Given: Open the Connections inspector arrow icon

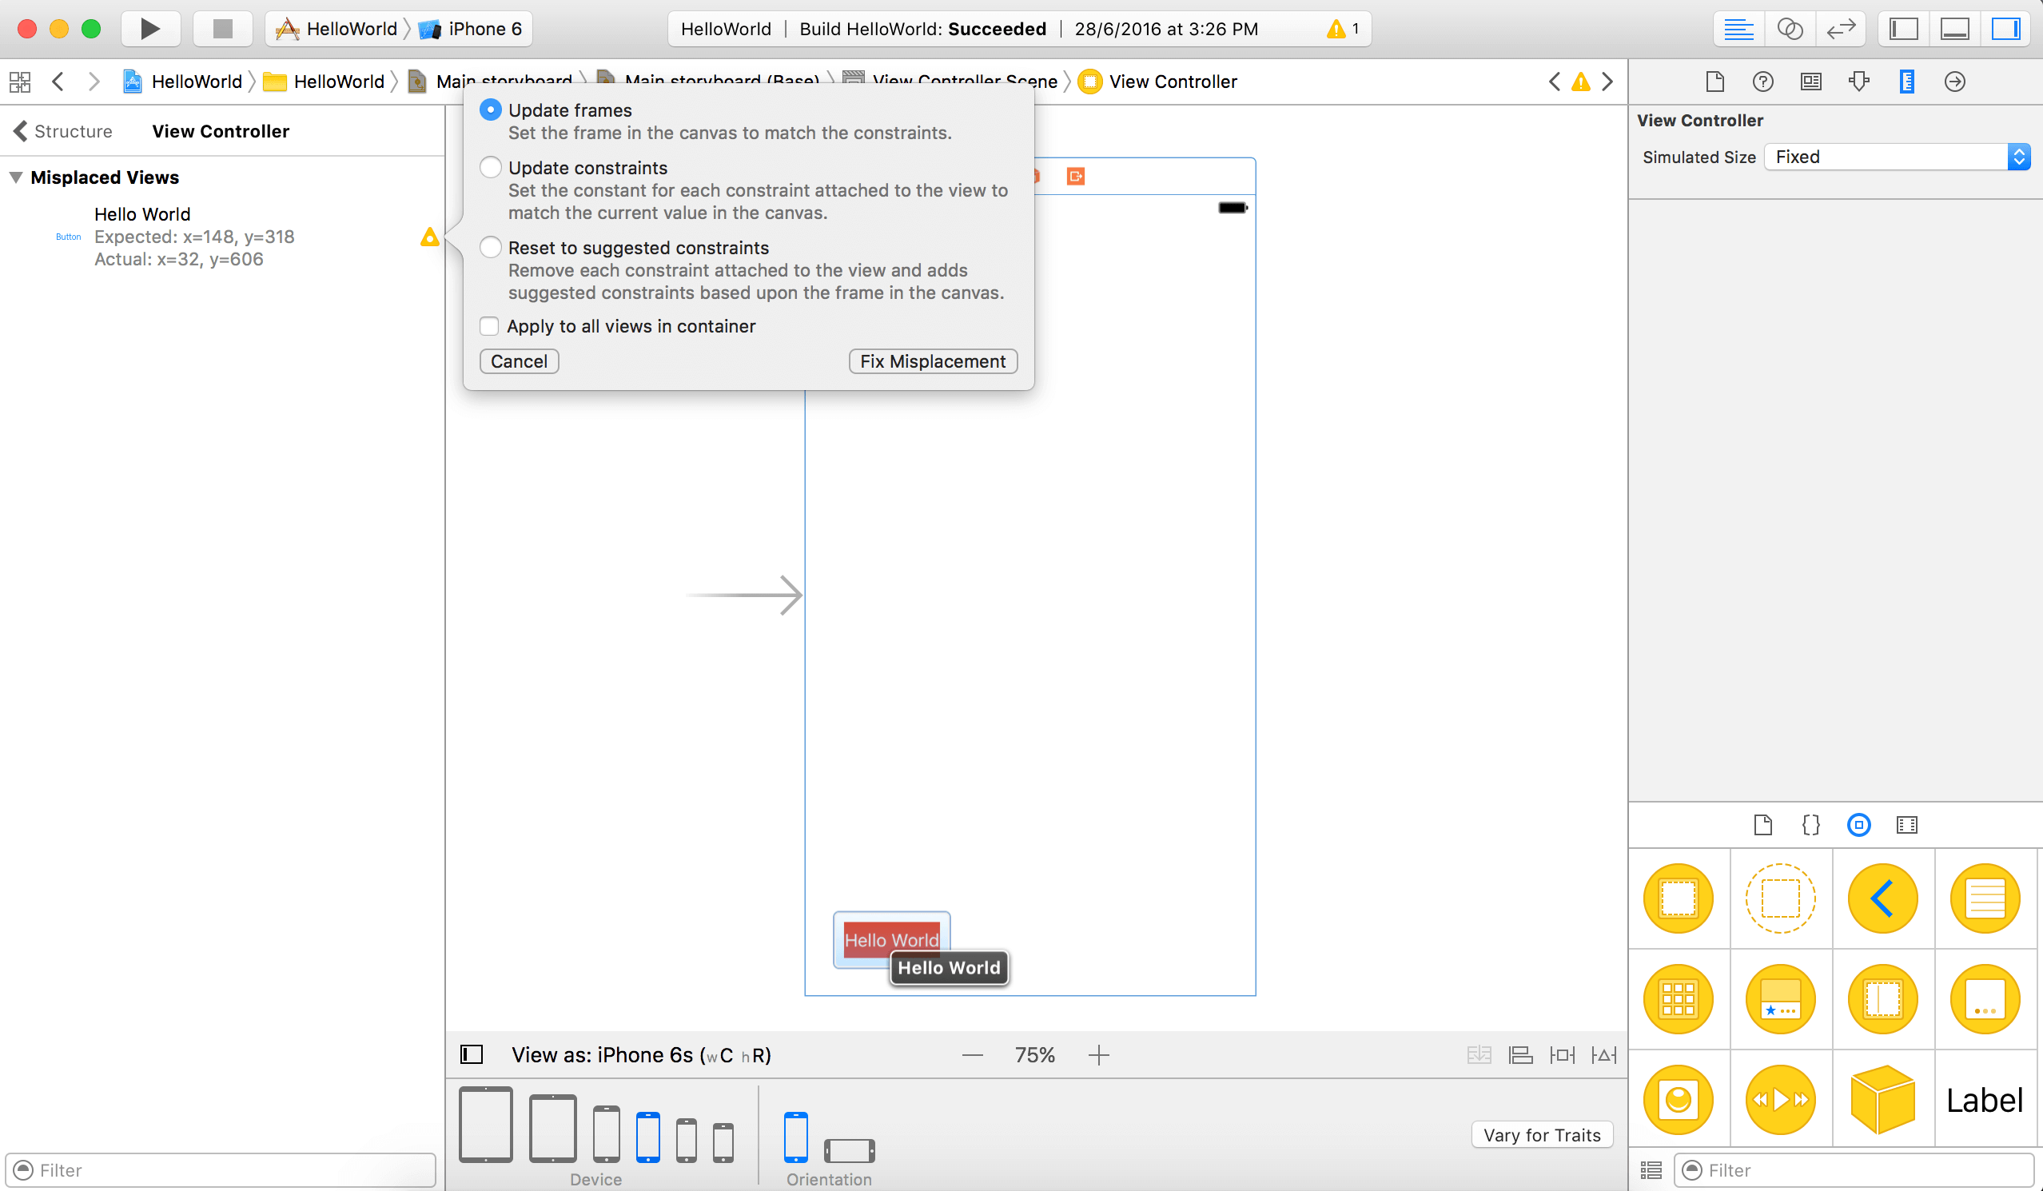Looking at the screenshot, I should pyautogui.click(x=1954, y=81).
